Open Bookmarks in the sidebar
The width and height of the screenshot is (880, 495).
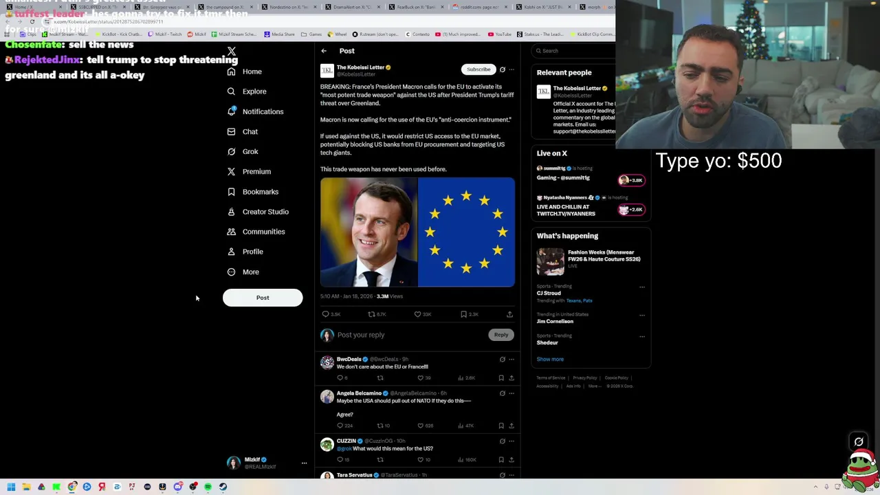(252, 192)
